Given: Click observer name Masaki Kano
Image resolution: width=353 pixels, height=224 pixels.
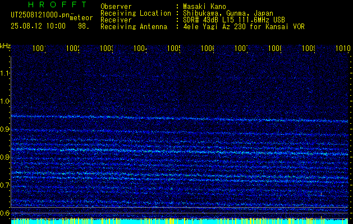Looking at the screenshot, I should point(204,7).
